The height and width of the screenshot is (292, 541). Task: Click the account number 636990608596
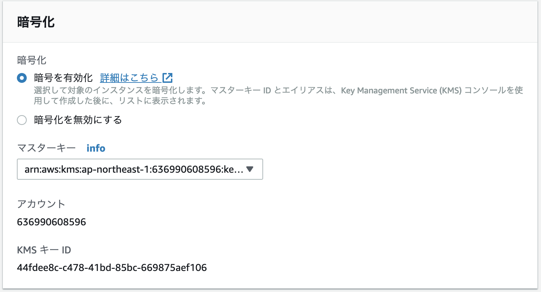pos(51,222)
